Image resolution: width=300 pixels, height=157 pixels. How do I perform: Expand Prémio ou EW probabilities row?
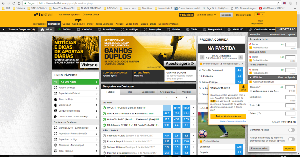[x=242, y=64]
